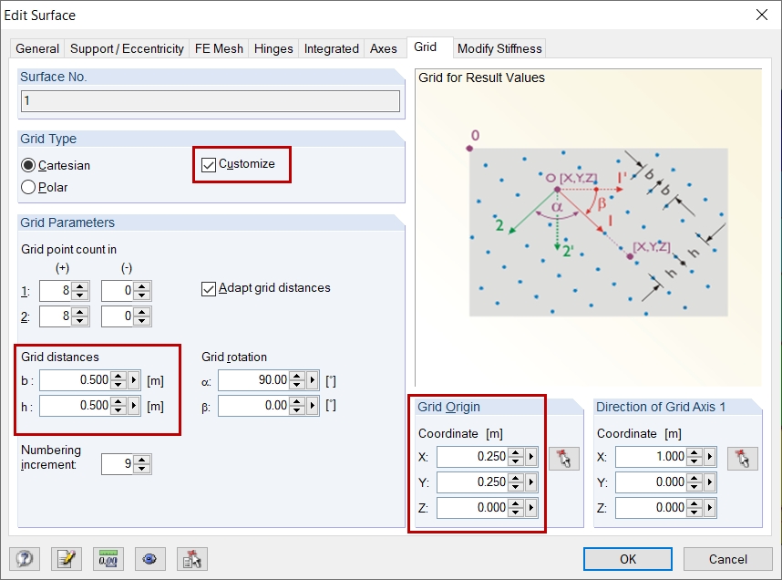Click axis 1 positive count field
The width and height of the screenshot is (782, 580).
point(56,291)
